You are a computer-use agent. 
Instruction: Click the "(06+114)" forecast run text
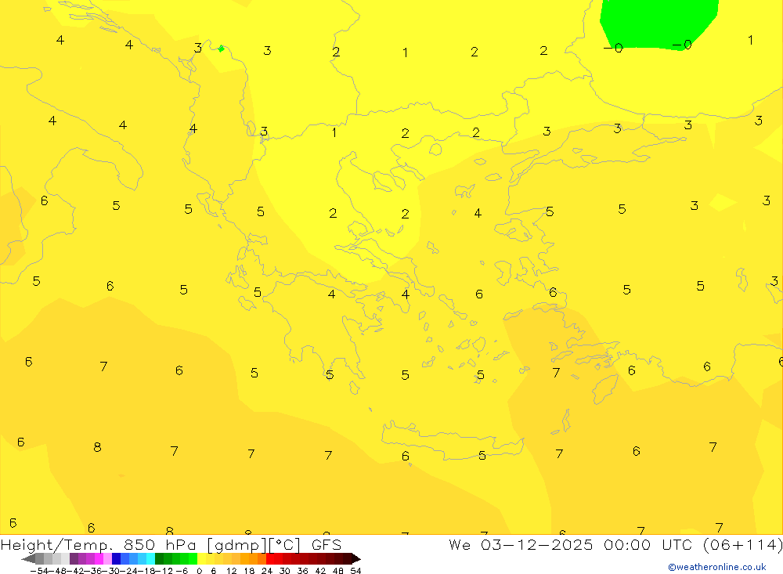pyautogui.click(x=742, y=544)
